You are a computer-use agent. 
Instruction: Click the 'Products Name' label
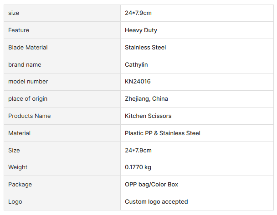[x=29, y=116]
